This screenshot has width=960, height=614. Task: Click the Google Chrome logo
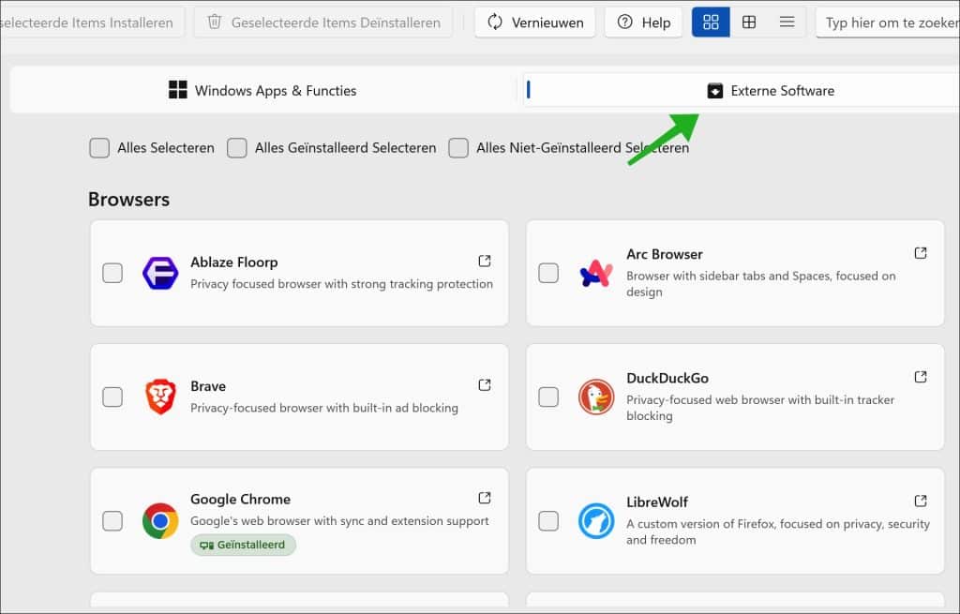pyautogui.click(x=160, y=521)
